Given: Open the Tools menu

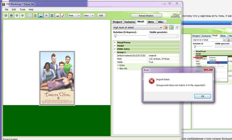Looking at the screenshot, I should pos(22,9).
